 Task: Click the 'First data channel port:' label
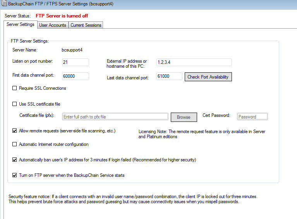point(33,75)
